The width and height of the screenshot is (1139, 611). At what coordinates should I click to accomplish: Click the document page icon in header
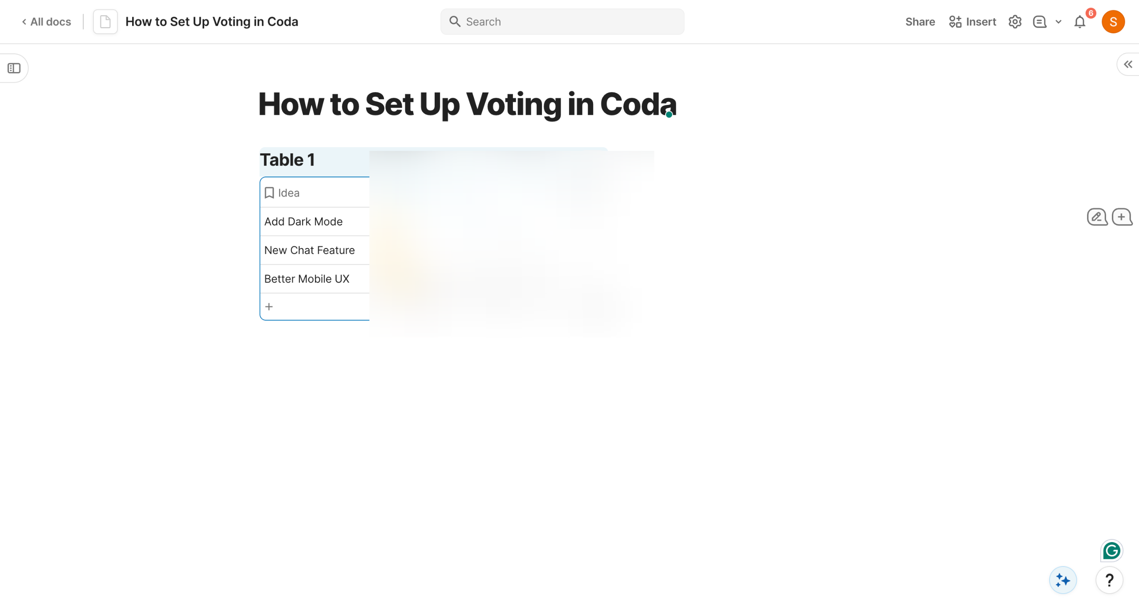[105, 22]
